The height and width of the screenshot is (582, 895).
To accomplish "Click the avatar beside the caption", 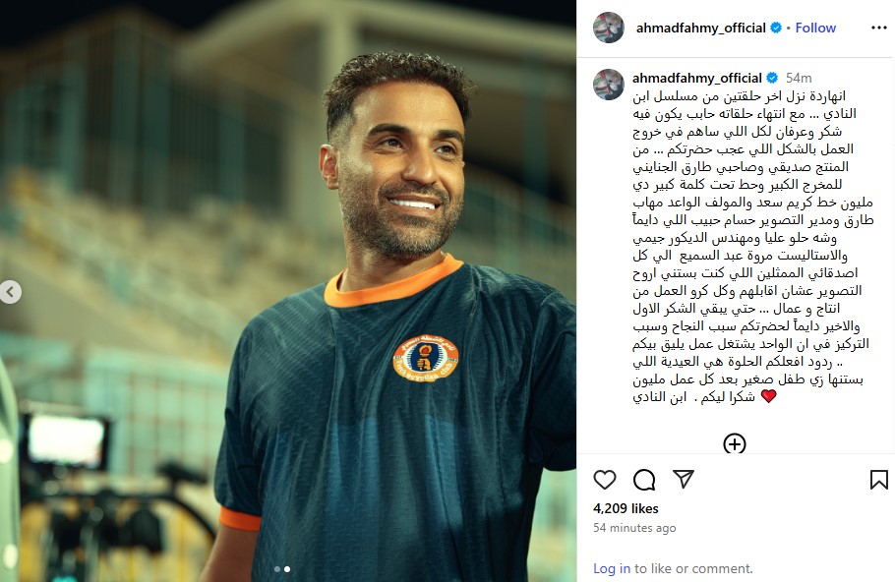I will (x=609, y=85).
